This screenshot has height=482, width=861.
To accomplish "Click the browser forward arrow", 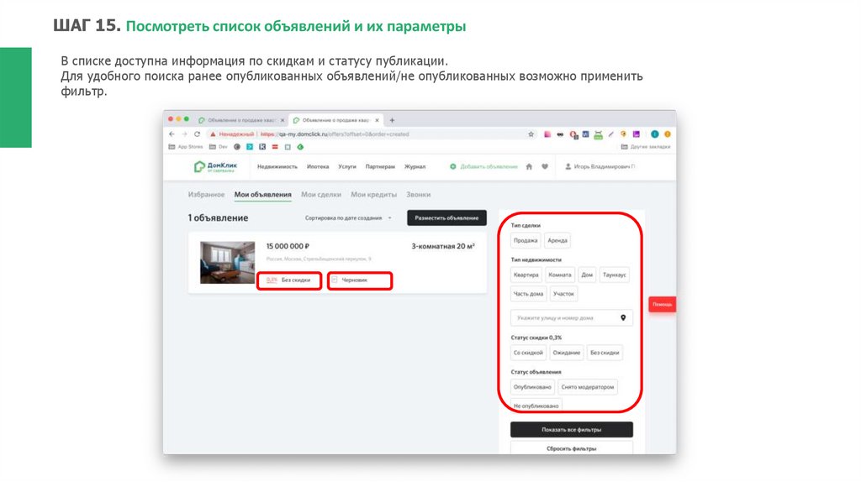I will tap(184, 134).
